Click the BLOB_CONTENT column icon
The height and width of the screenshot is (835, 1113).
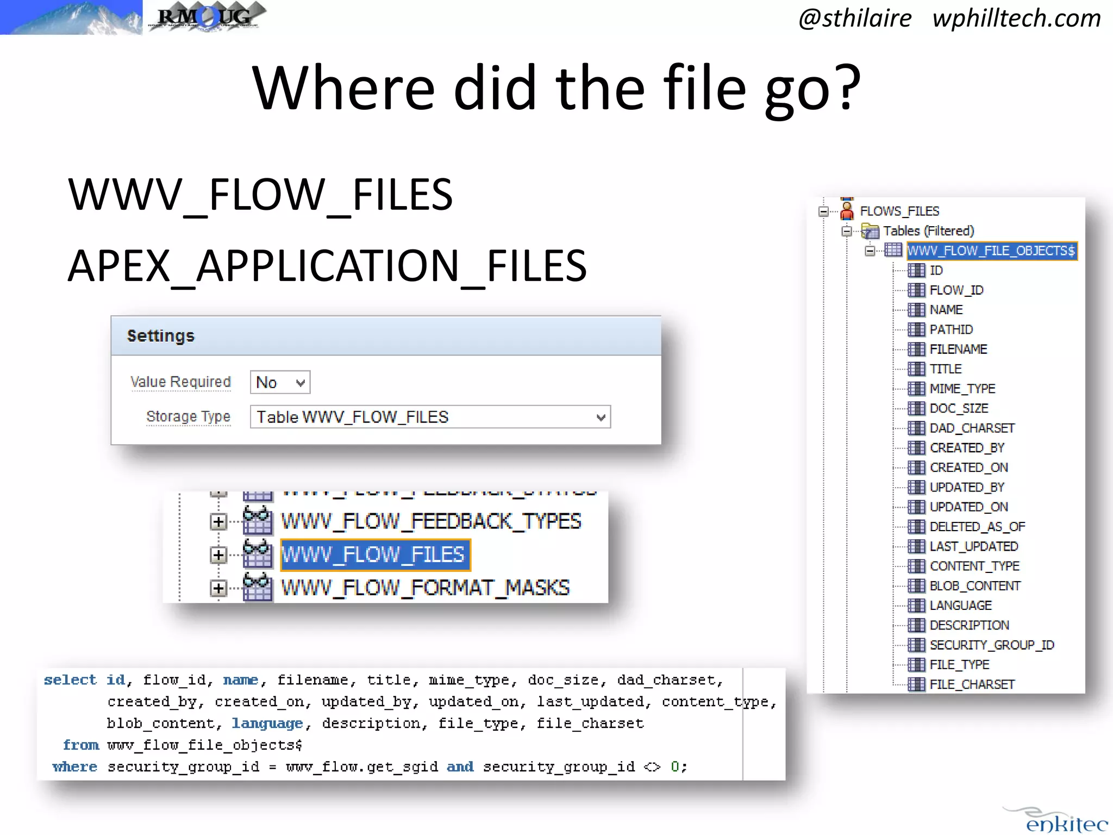(916, 586)
